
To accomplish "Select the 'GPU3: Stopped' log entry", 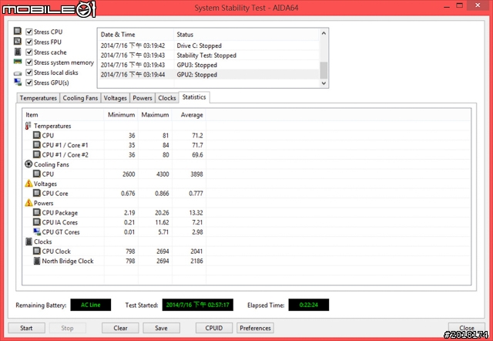I will point(209,65).
